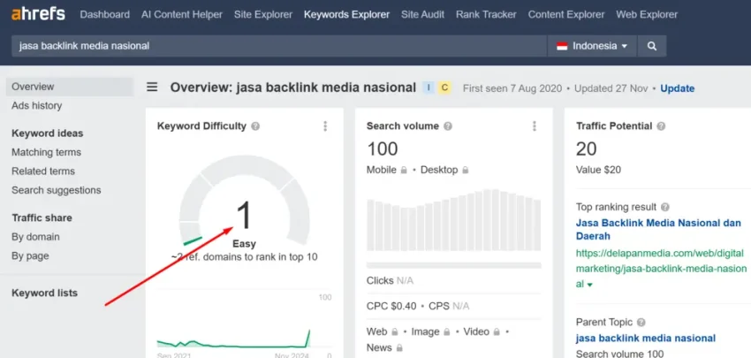The height and width of the screenshot is (358, 751).
Task: Click Search volume help question mark
Action: tap(448, 126)
